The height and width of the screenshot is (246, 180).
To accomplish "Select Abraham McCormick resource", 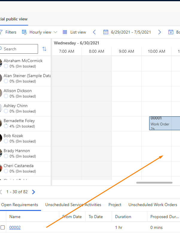I will coord(23,61).
